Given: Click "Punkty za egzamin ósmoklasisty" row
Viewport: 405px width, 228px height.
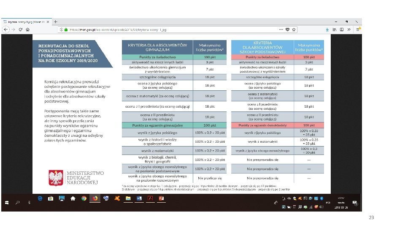Looking at the screenshot, I should tap(278, 125).
